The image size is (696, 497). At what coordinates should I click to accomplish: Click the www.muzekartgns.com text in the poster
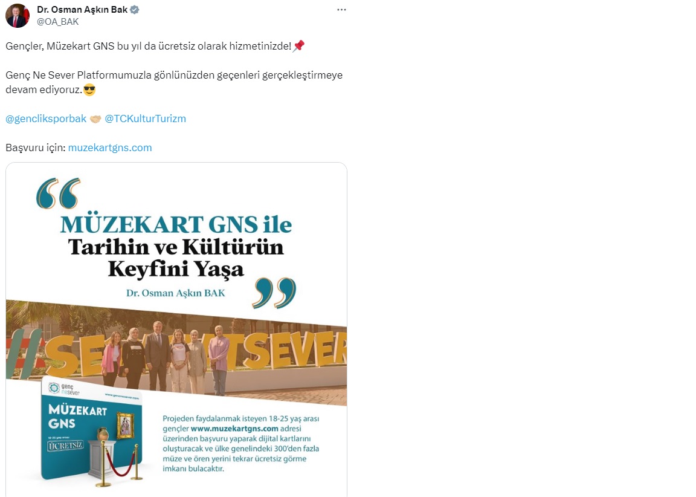coord(234,429)
